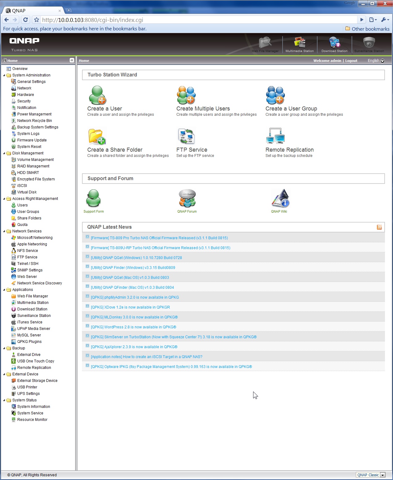Image resolution: width=393 pixels, height=480 pixels.
Task: Open Download Station icon in header
Action: [x=334, y=44]
